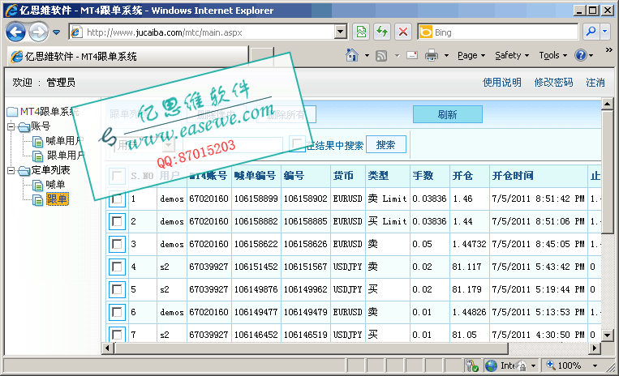Tick checkbox for row 6 order 106149479

click(118, 312)
